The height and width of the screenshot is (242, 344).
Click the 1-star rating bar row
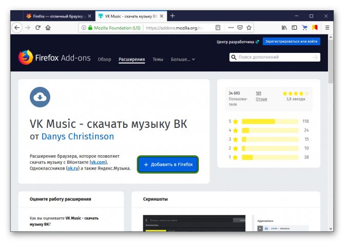269,157
